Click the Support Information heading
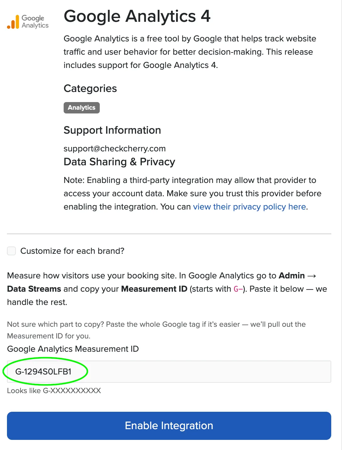Image resolution: width=342 pixels, height=450 pixels. pos(112,130)
